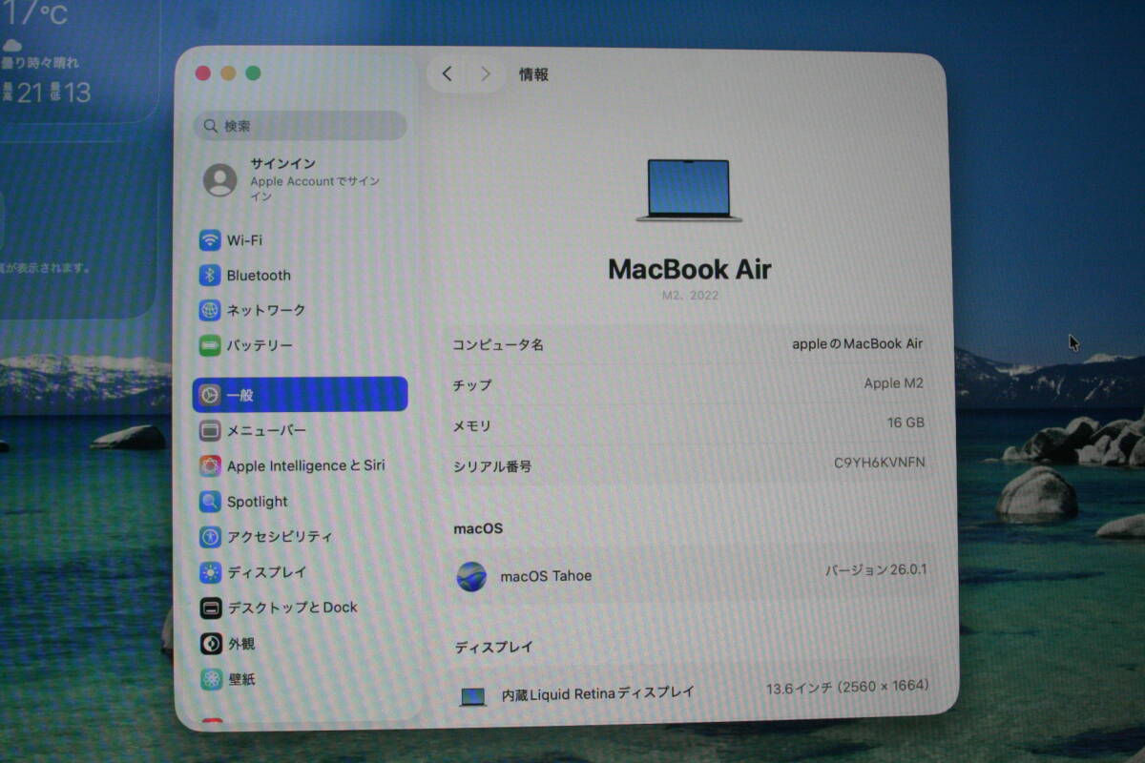Click the サインイン Apple Account link
Screen dimensions: 1145x763
(315, 179)
